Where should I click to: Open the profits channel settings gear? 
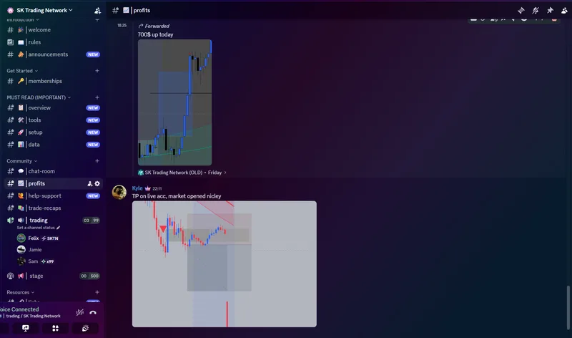tap(97, 183)
